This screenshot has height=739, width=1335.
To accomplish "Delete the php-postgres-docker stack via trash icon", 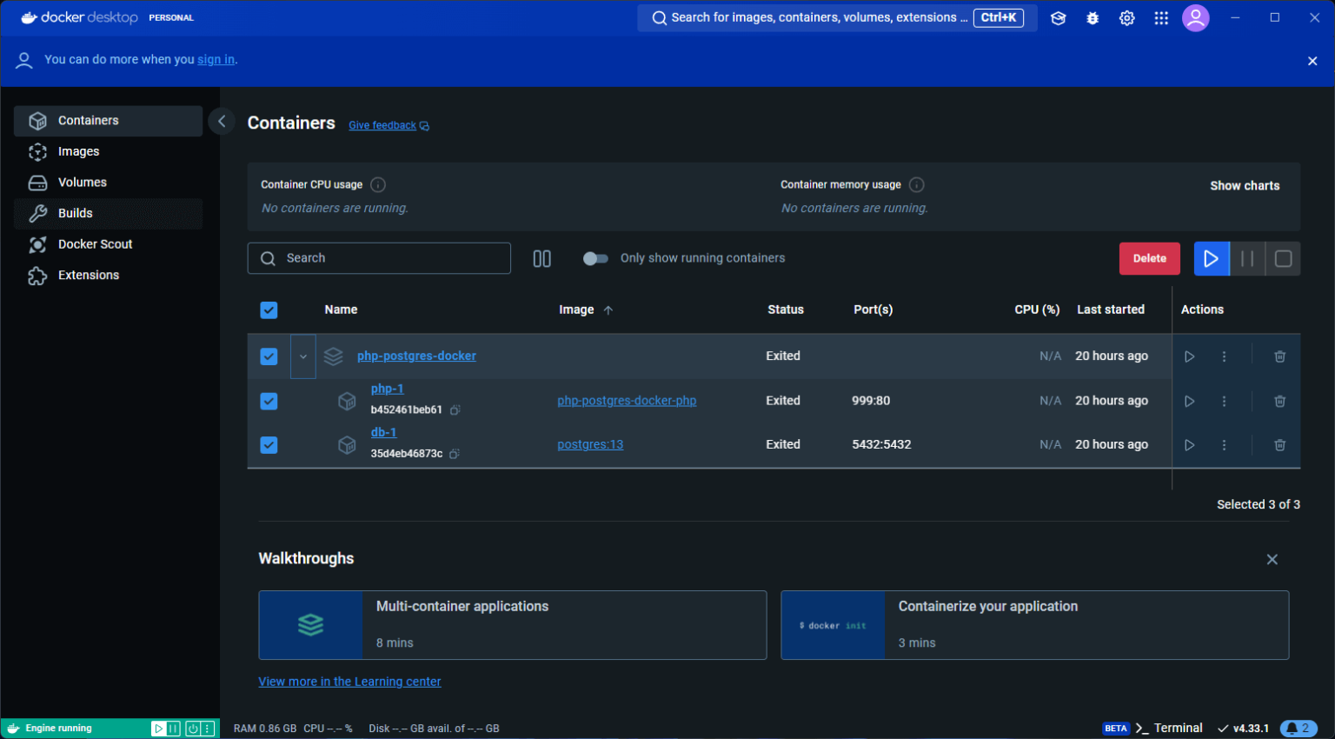I will 1280,356.
